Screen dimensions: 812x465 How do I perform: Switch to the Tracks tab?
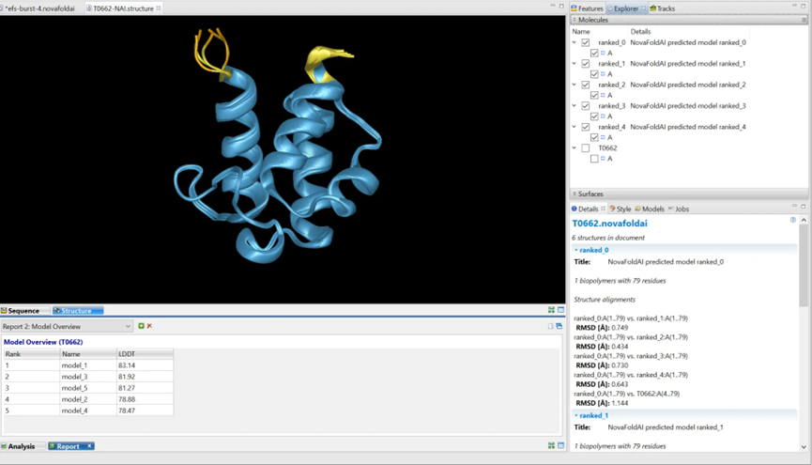[x=663, y=8]
